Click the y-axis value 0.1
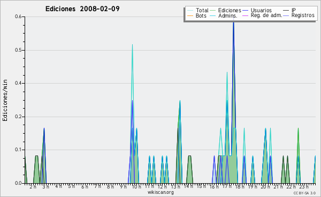321x197 pixels. pos(18,150)
